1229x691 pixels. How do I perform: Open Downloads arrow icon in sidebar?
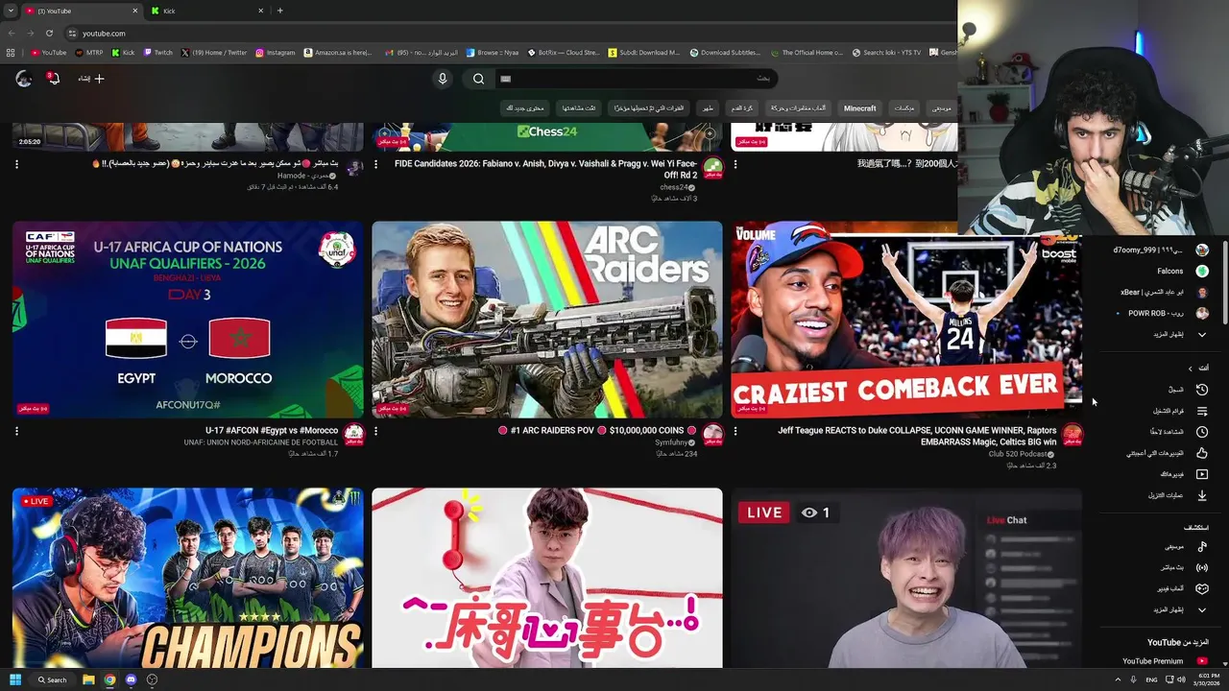pyautogui.click(x=1202, y=495)
